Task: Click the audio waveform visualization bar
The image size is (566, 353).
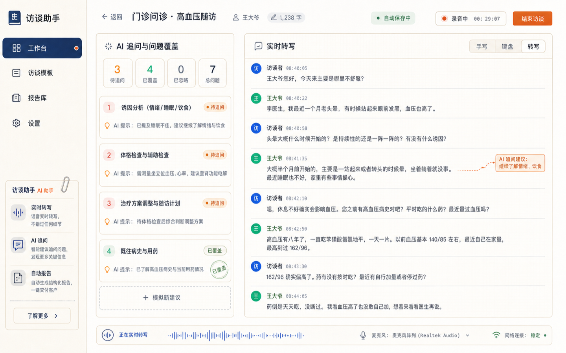Action: [x=236, y=335]
